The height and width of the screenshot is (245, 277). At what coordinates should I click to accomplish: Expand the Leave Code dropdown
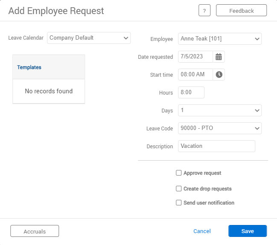220,128
